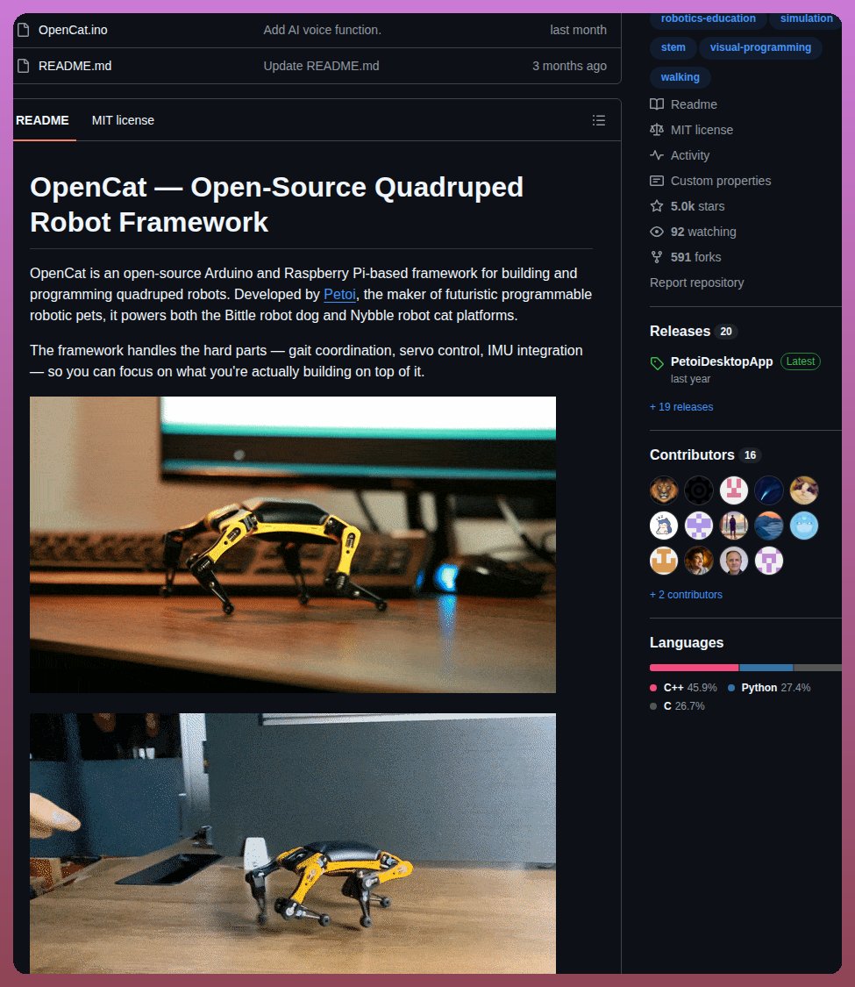The height and width of the screenshot is (987, 855).
Task: Open the Contributors heading link
Action: 692,454
